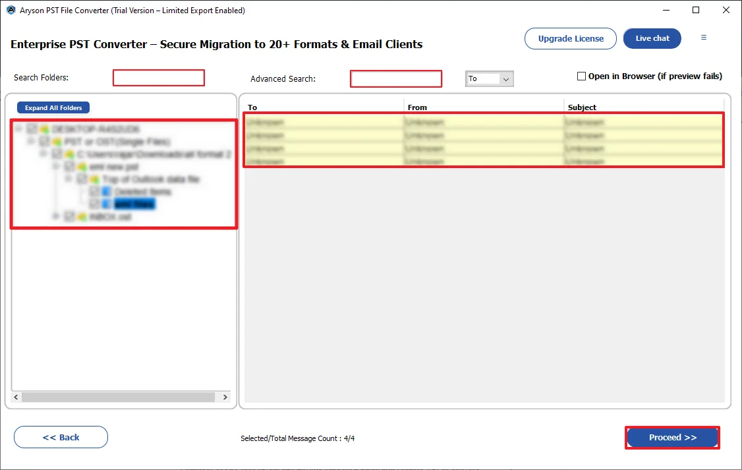Collapse the eml new pst node

coord(56,167)
